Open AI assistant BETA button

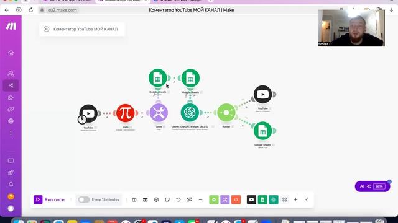(373, 186)
